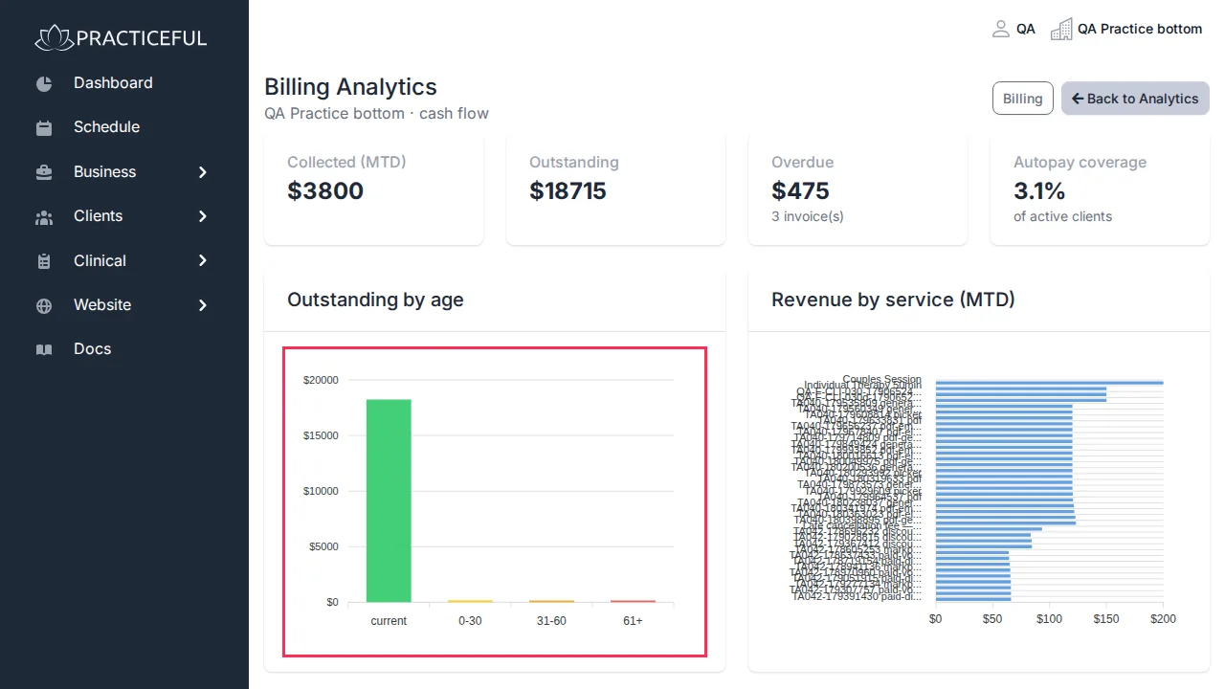Click the Clients people icon

point(44,216)
